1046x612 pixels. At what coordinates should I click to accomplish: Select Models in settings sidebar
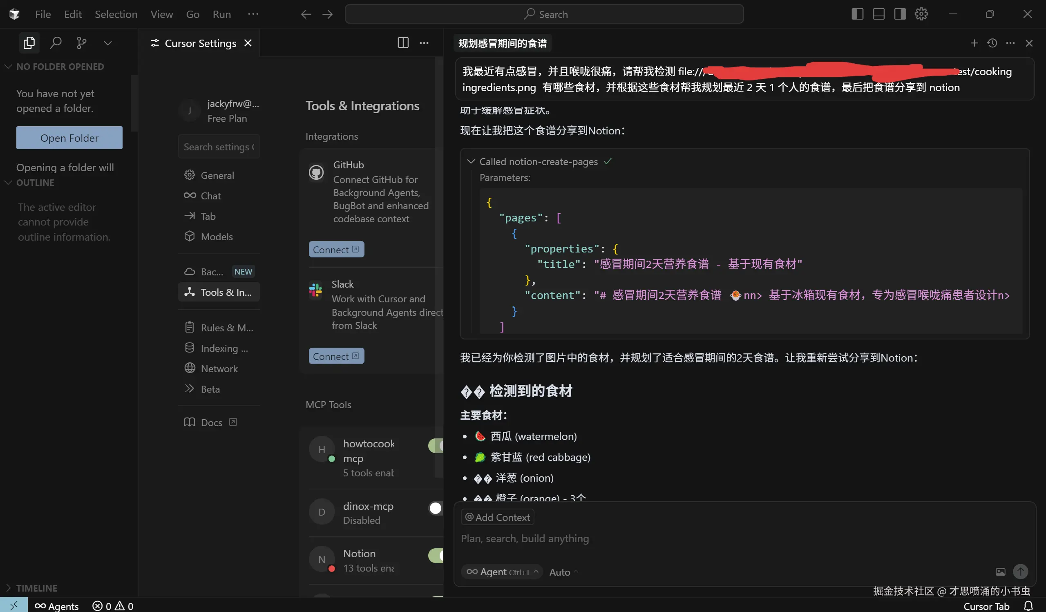coord(216,237)
